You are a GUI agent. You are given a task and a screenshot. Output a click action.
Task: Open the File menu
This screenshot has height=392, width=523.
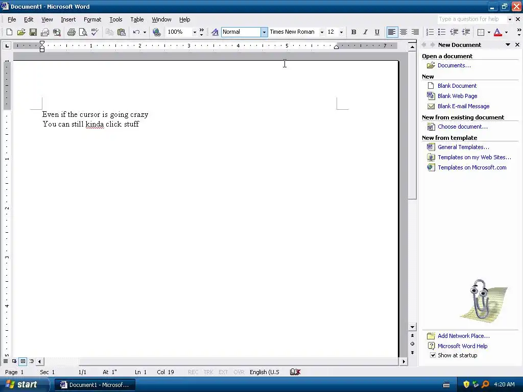pos(12,19)
